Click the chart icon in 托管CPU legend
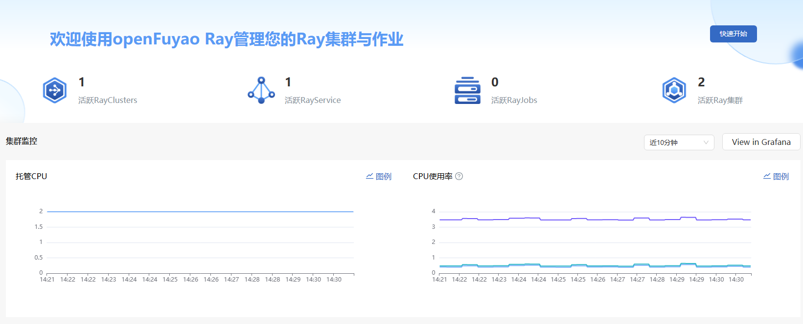 pyautogui.click(x=370, y=176)
